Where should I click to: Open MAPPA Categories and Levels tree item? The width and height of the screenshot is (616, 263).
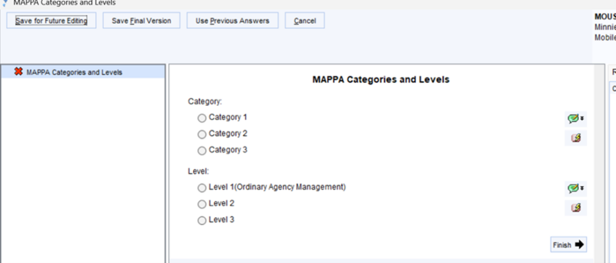pos(74,72)
